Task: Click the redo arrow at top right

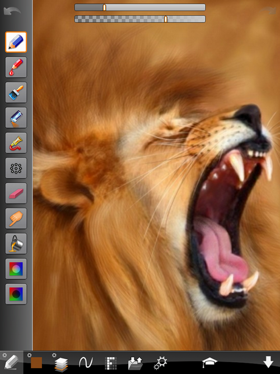Action: tap(268, 11)
